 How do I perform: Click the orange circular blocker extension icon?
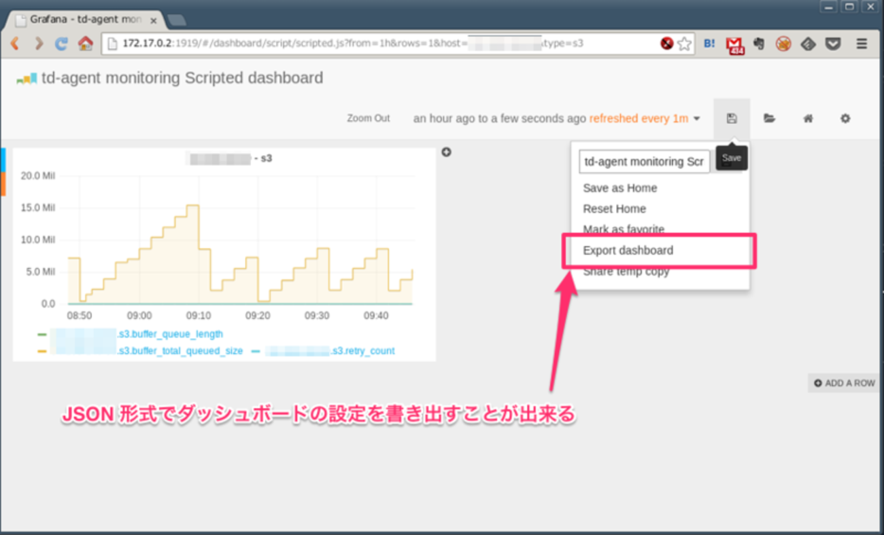click(783, 44)
